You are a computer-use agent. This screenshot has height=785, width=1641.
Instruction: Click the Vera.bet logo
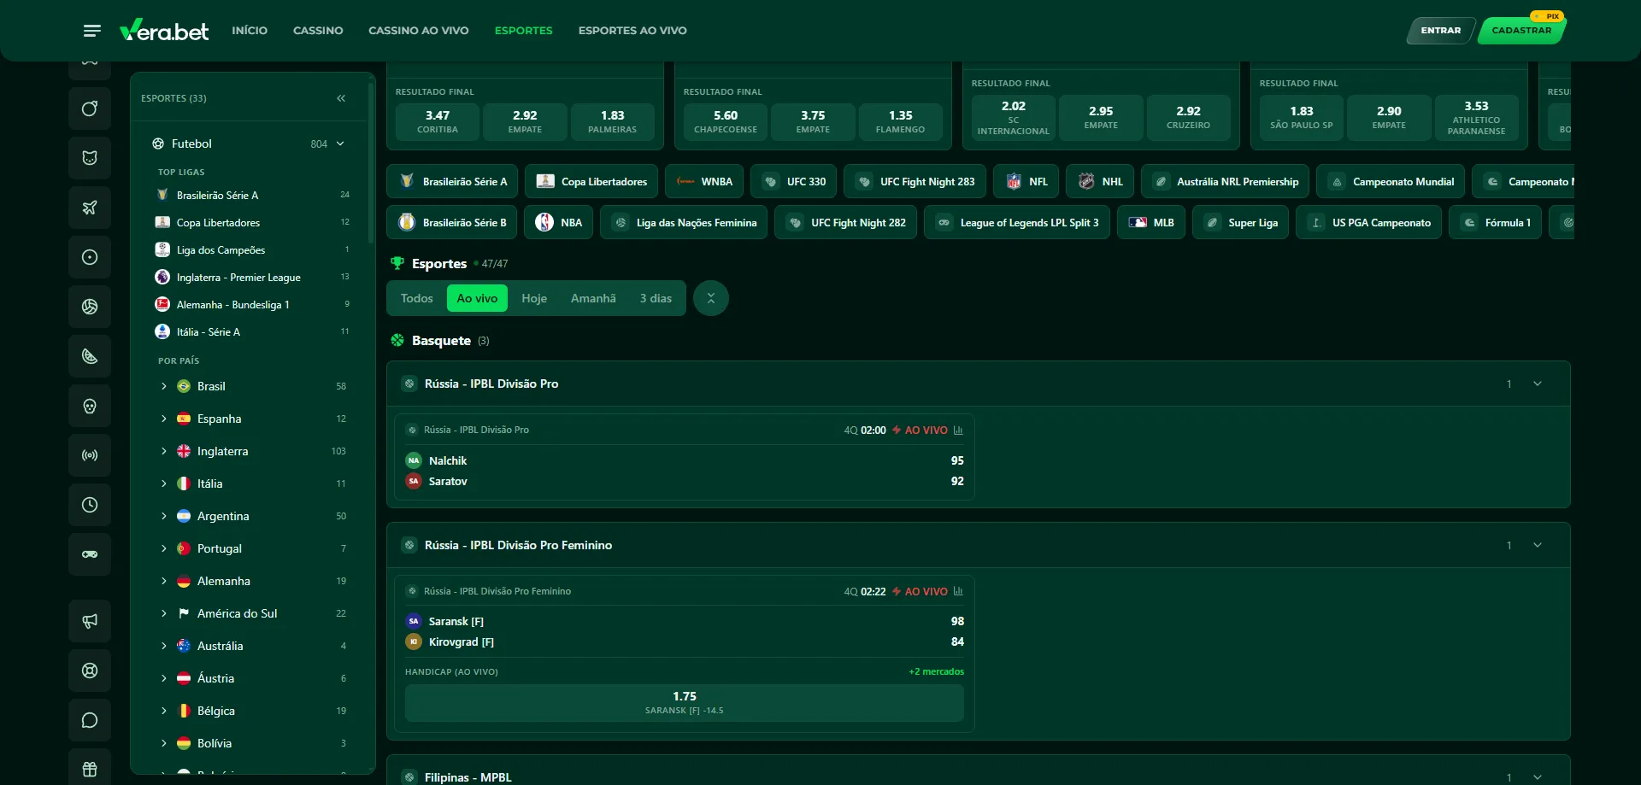coord(164,31)
